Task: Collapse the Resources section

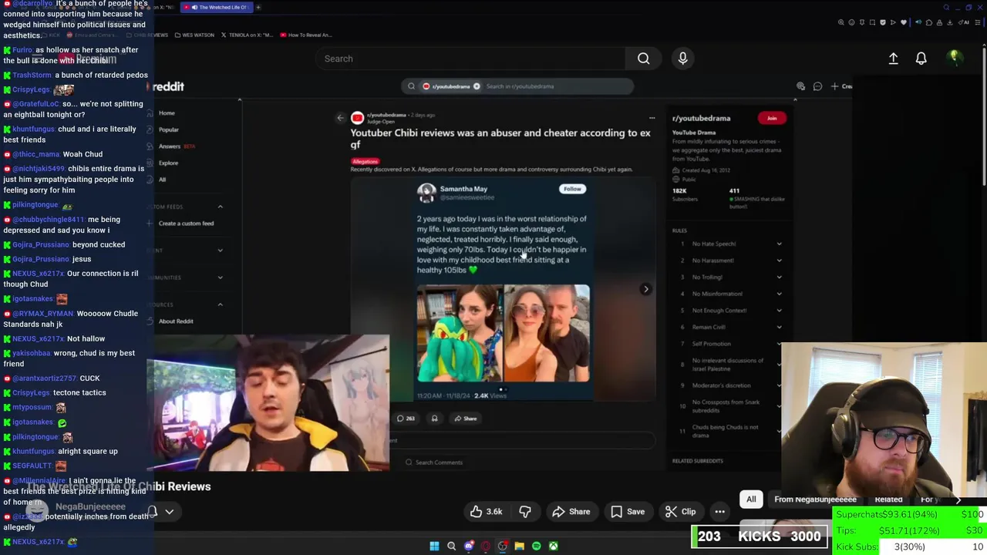Action: 220,304
